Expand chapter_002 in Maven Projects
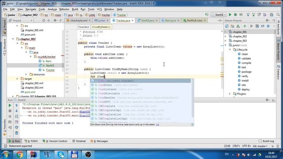Screen dimensions: 283x159 point(226,36)
